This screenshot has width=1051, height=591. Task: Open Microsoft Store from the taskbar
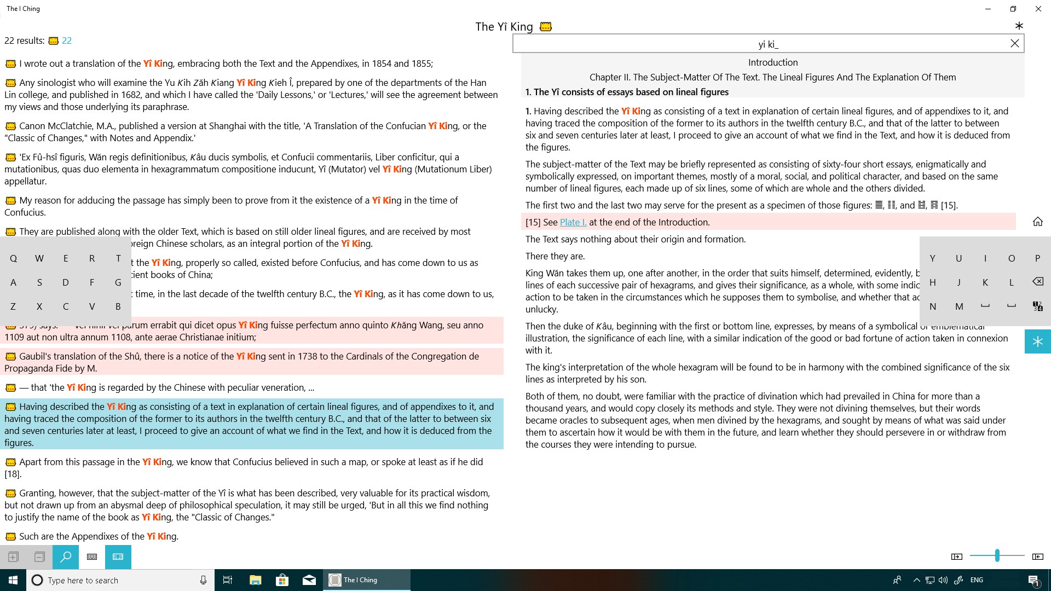pyautogui.click(x=282, y=580)
